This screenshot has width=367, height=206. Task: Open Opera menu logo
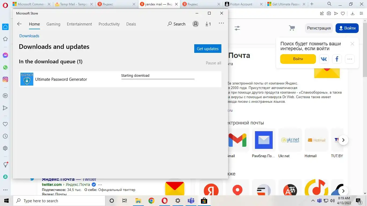[x=5, y=5]
